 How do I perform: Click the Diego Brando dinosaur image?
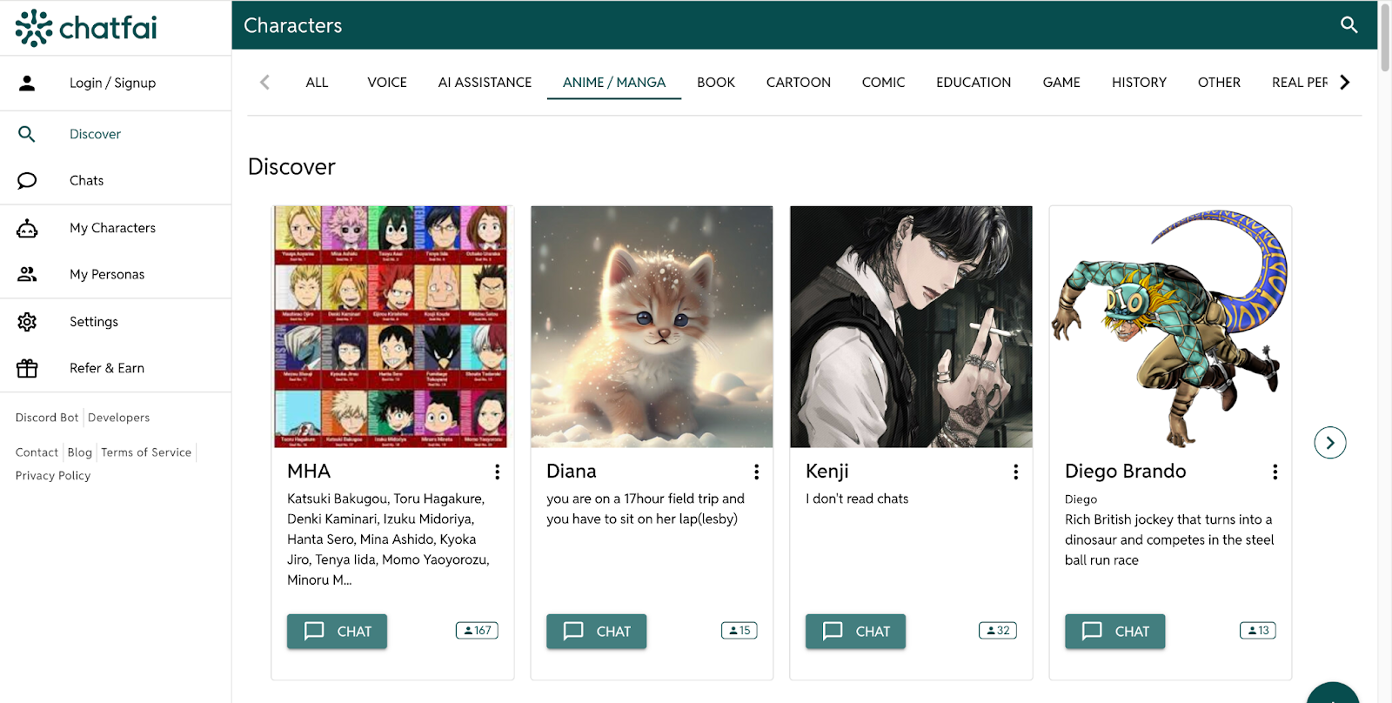1170,327
